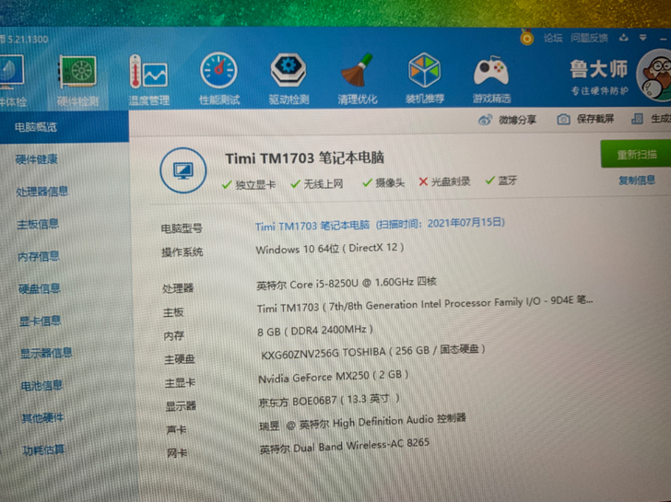
Task: Open 问题反馈 feedback link
Action: pyautogui.click(x=589, y=38)
